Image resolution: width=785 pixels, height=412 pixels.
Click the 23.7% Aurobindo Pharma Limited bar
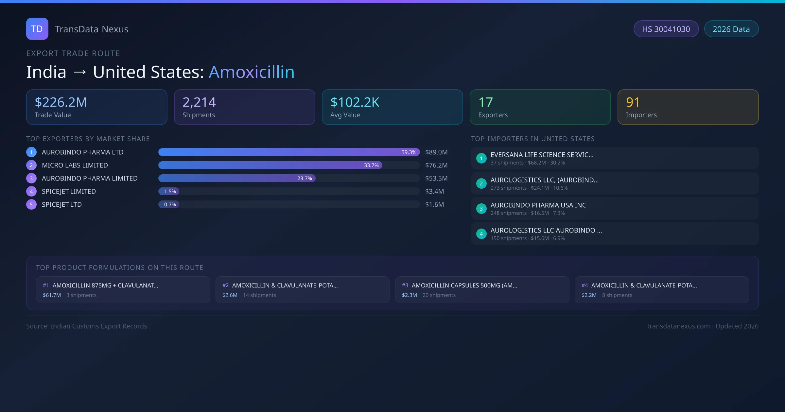click(236, 178)
